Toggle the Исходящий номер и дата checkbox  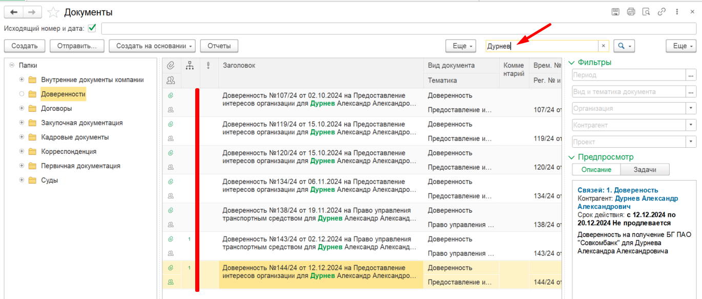click(92, 28)
